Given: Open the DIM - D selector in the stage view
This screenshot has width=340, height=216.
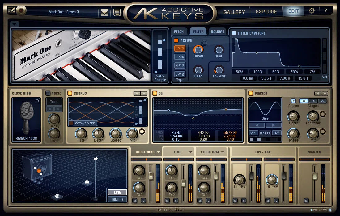Looking at the screenshot, I should point(117,199).
